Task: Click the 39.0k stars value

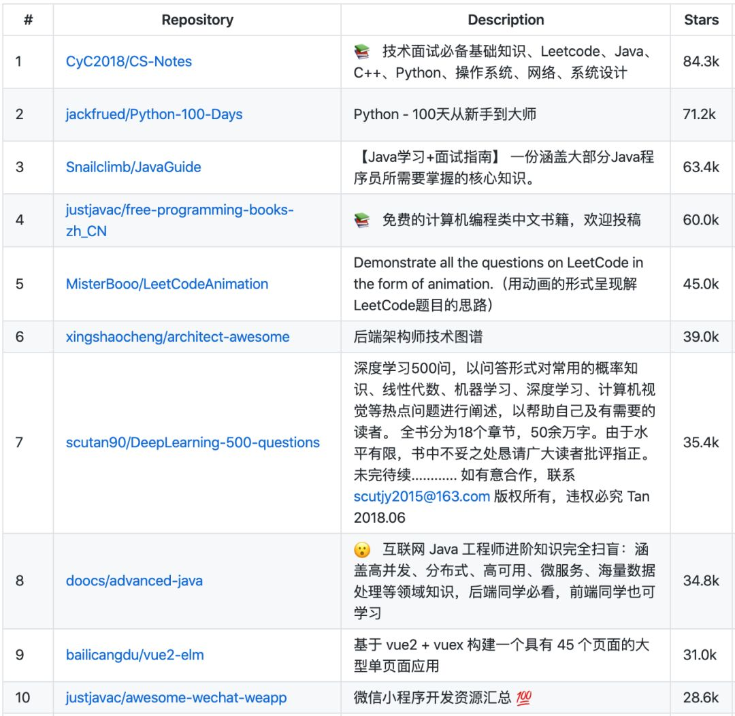Action: (701, 337)
